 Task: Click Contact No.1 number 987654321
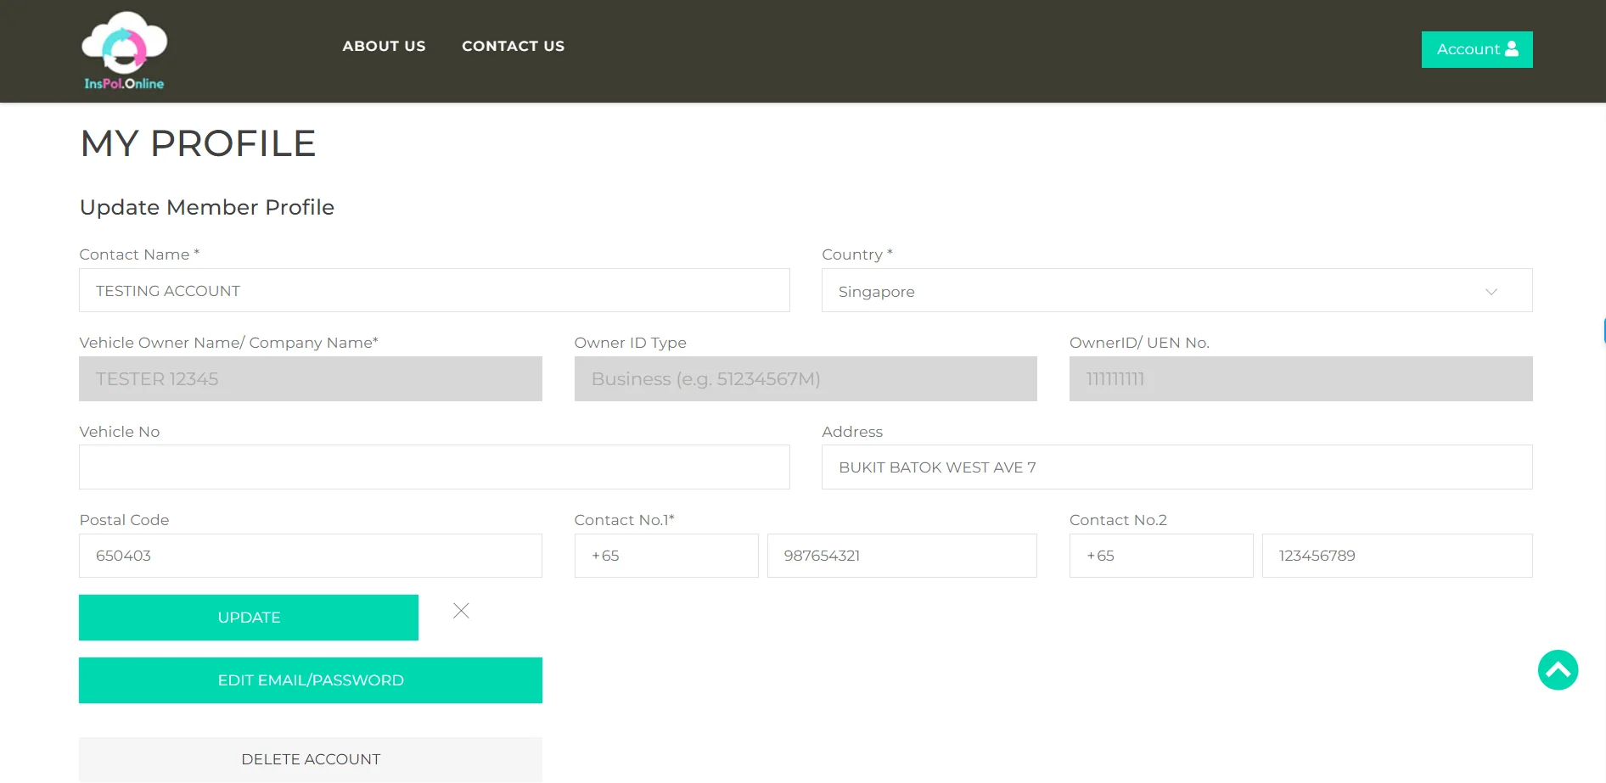pos(902,556)
